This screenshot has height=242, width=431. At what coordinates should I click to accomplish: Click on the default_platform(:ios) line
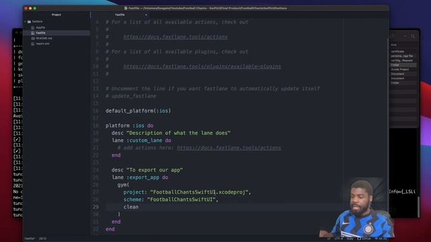[138, 111]
